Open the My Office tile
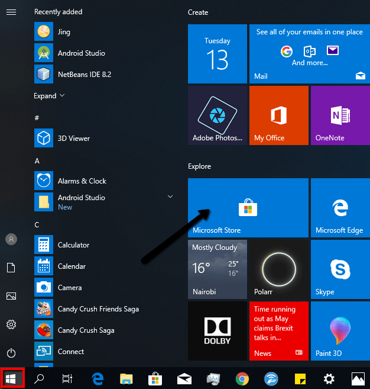370x389 pixels. [x=279, y=115]
